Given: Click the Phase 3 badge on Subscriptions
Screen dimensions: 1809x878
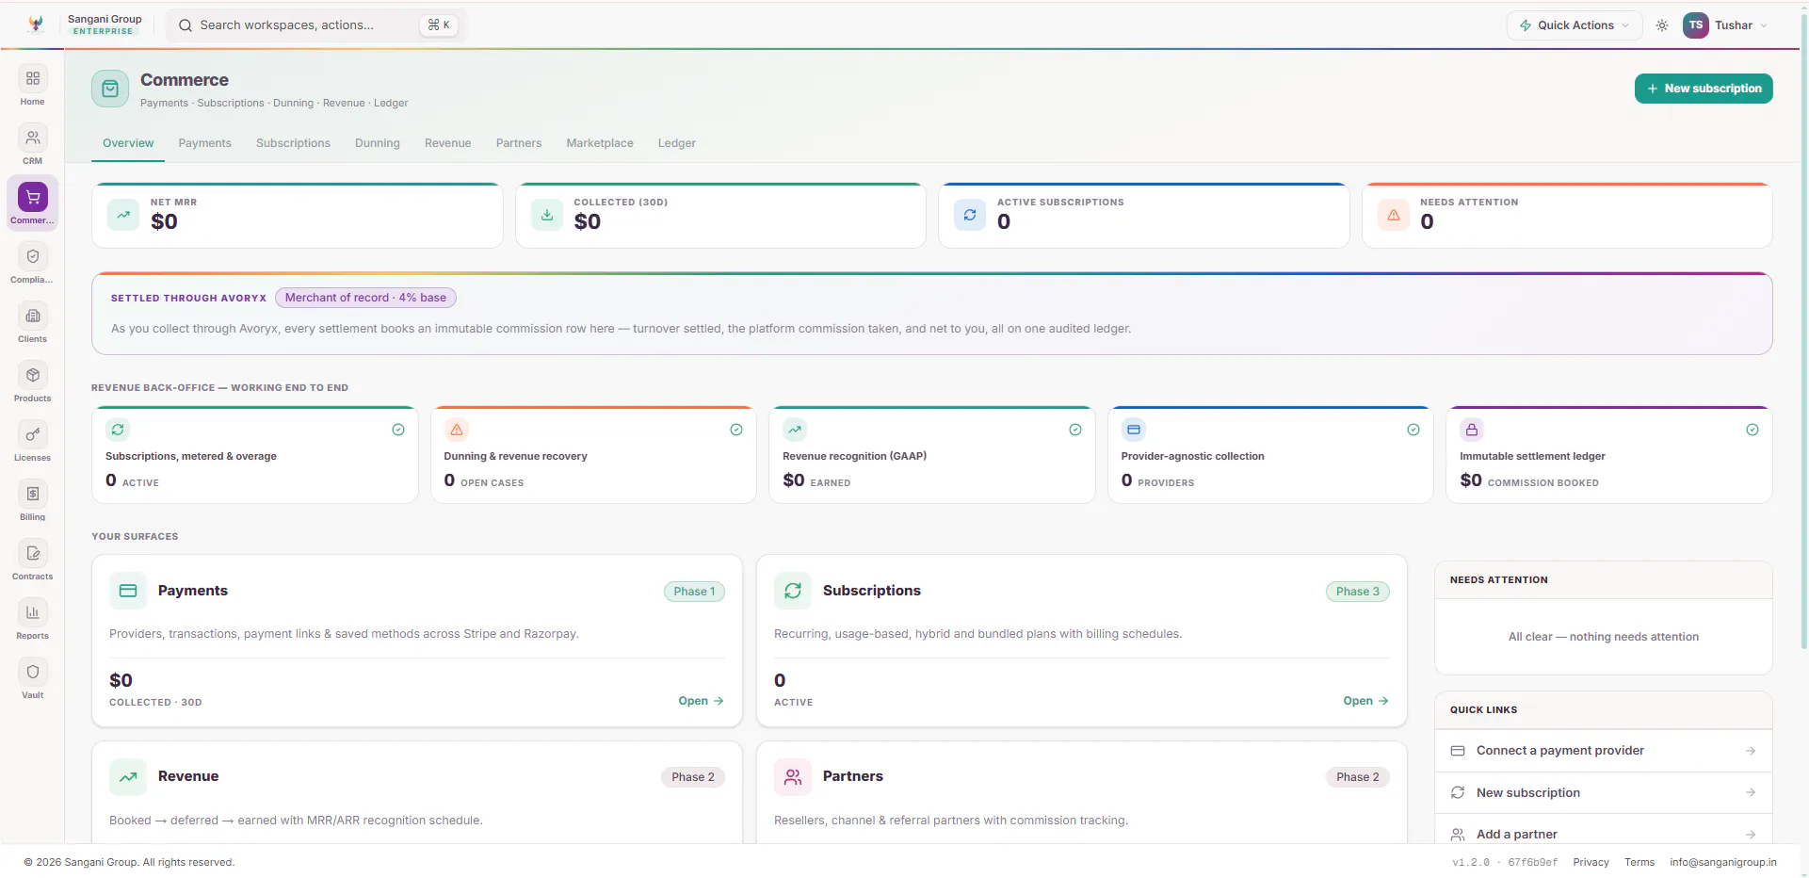Looking at the screenshot, I should 1357,592.
